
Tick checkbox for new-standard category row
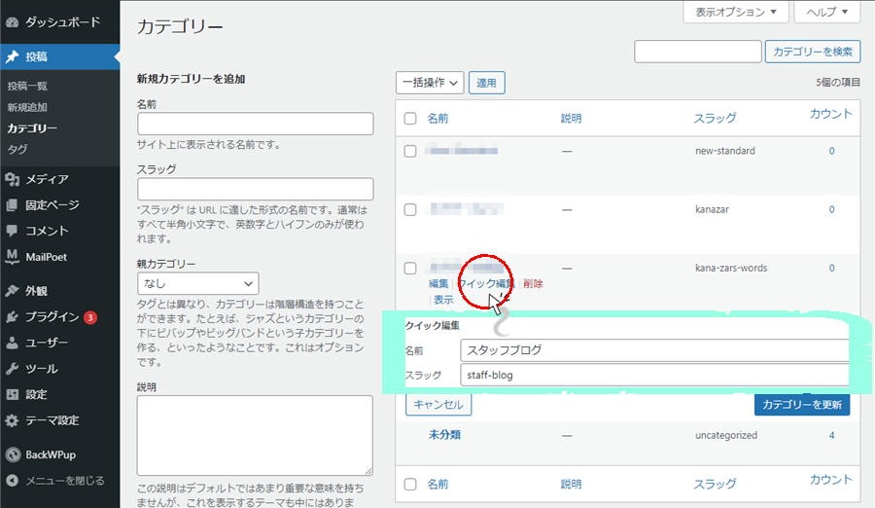(410, 152)
